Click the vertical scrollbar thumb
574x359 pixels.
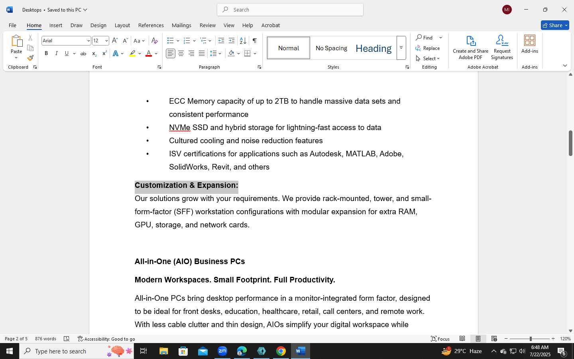coord(570,143)
